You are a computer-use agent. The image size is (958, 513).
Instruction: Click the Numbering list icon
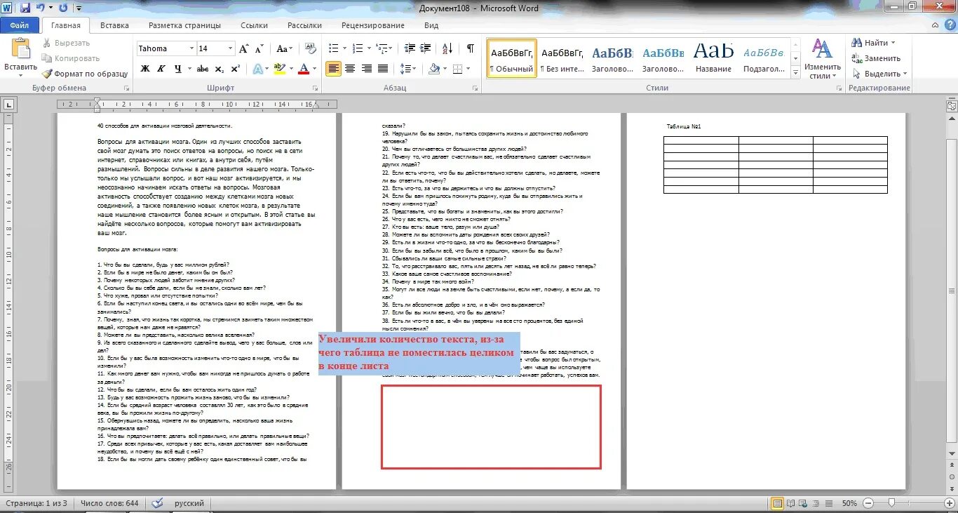358,48
